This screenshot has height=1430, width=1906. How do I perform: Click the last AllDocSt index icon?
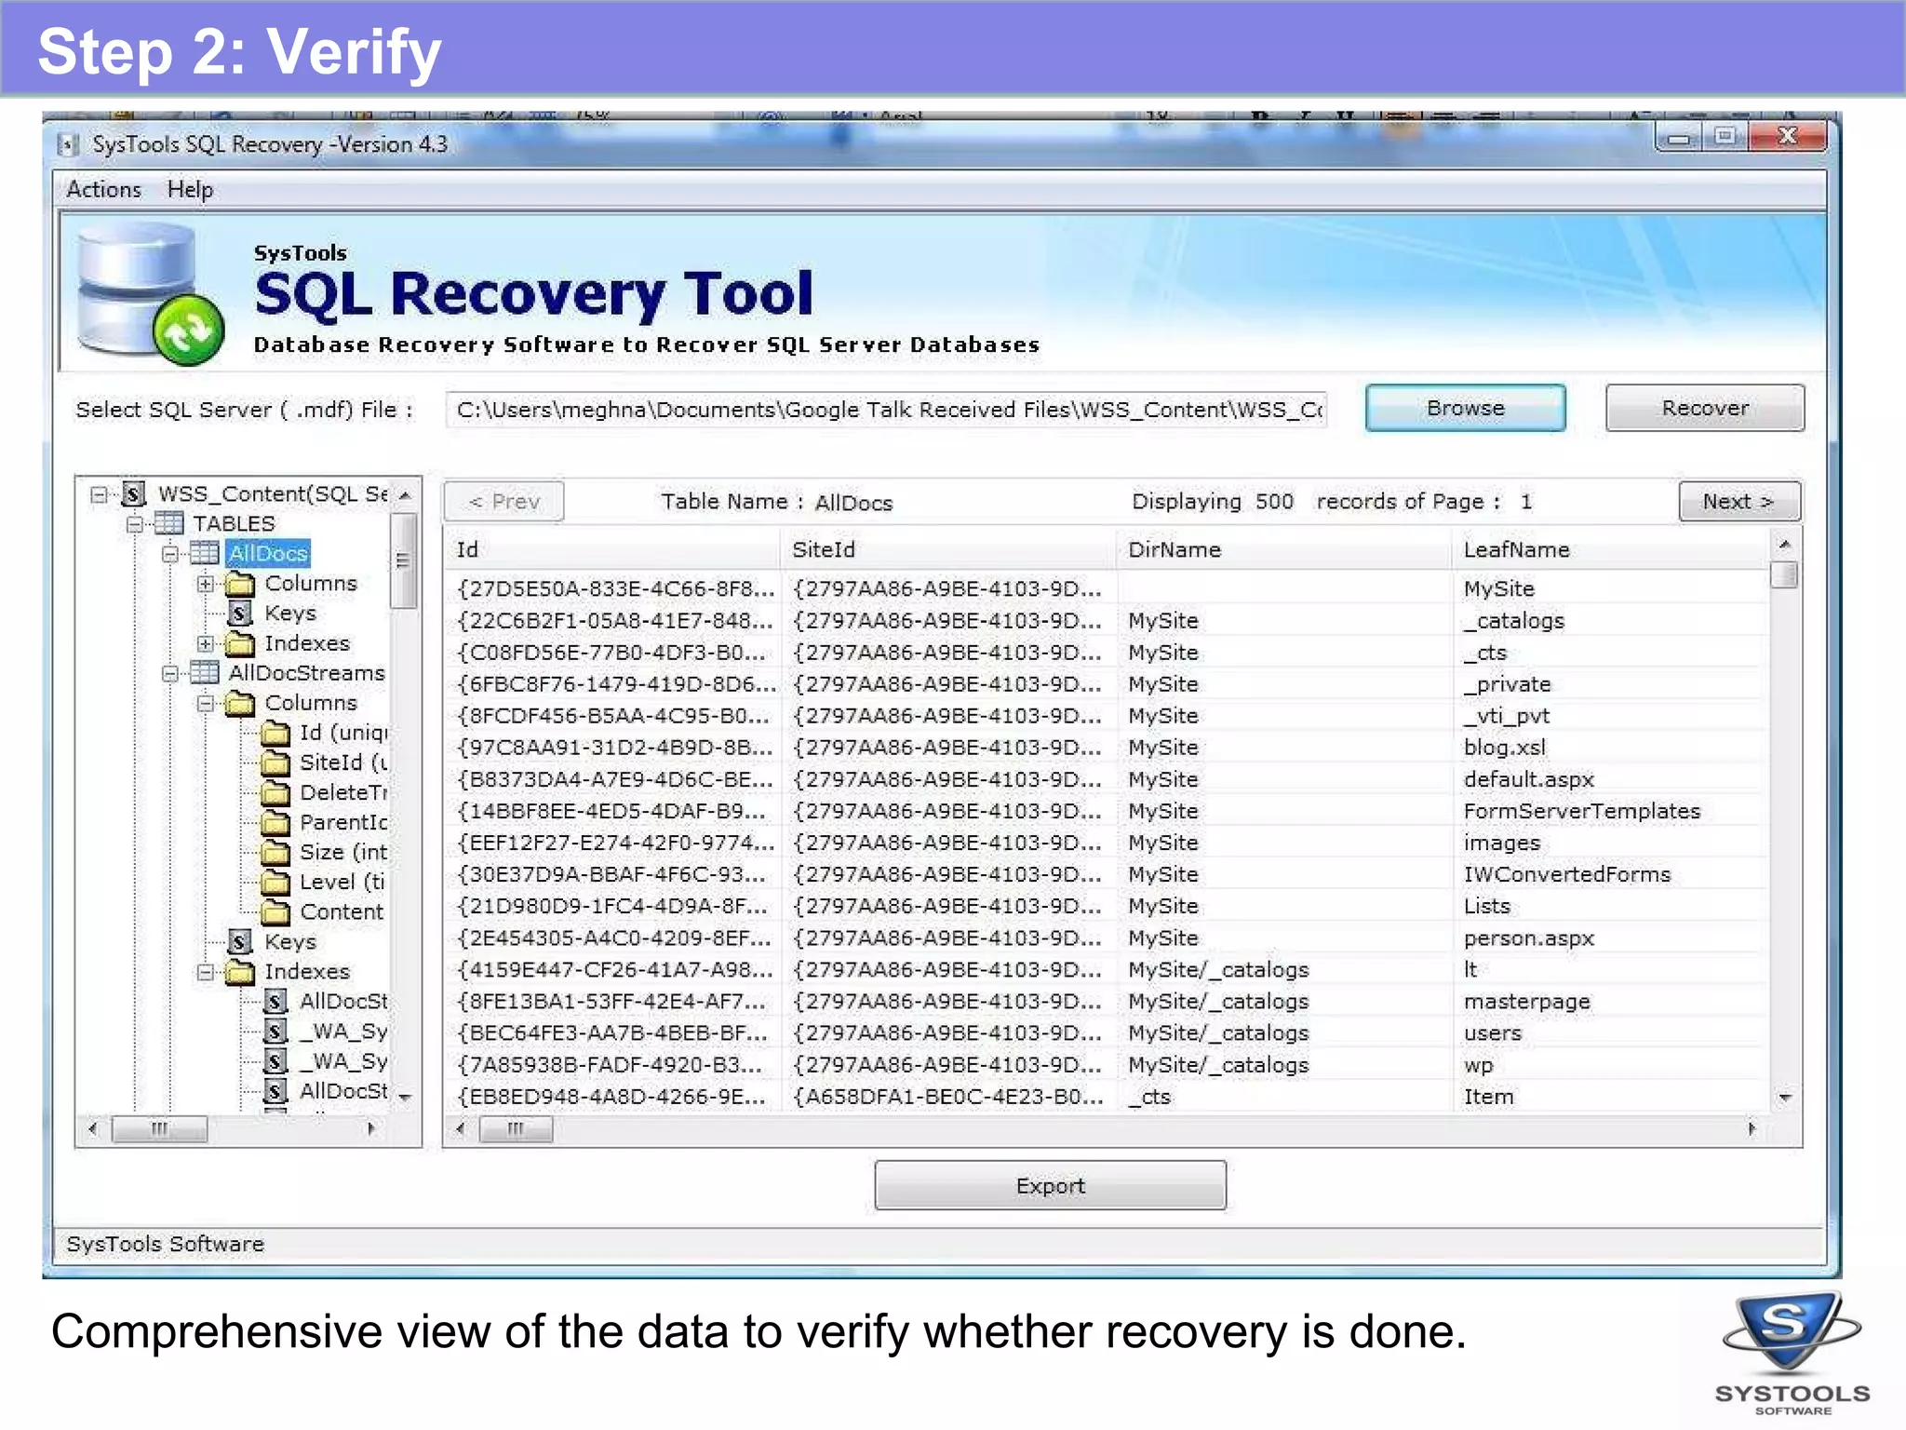275,1090
